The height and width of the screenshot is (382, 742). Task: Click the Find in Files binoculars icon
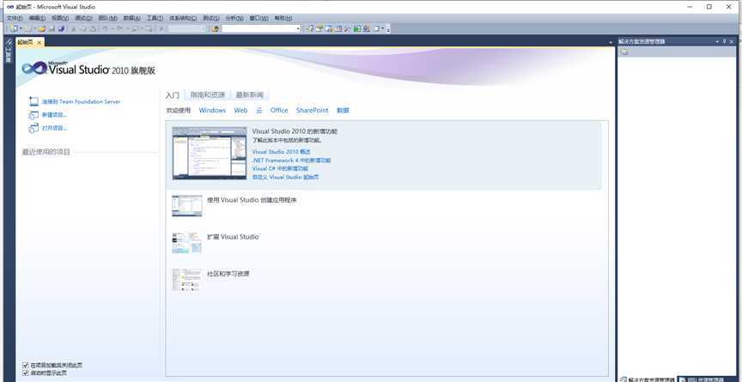[215, 29]
